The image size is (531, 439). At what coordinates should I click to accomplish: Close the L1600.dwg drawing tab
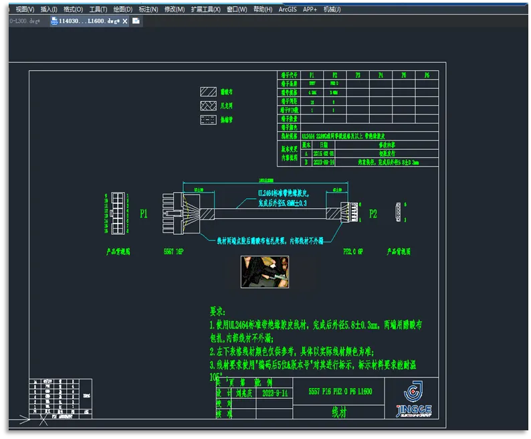pyautogui.click(x=124, y=21)
